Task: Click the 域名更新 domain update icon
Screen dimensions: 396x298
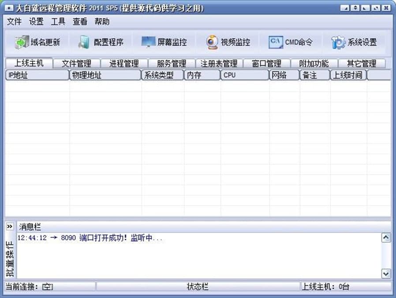Action: tap(21, 42)
